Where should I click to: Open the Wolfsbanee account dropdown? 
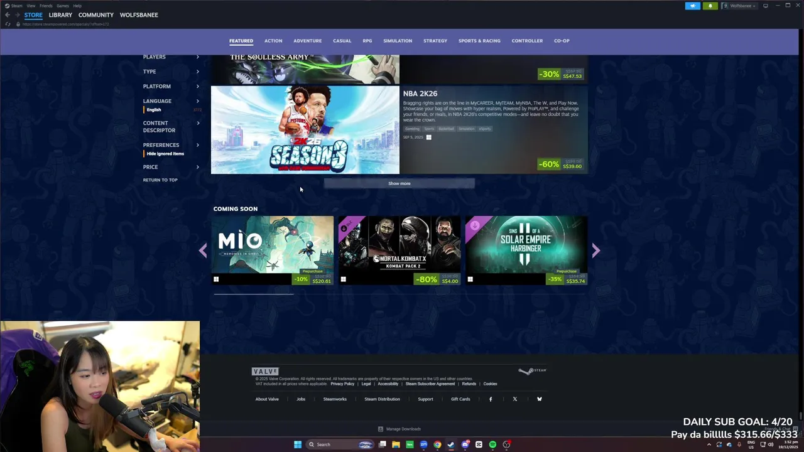tap(739, 6)
